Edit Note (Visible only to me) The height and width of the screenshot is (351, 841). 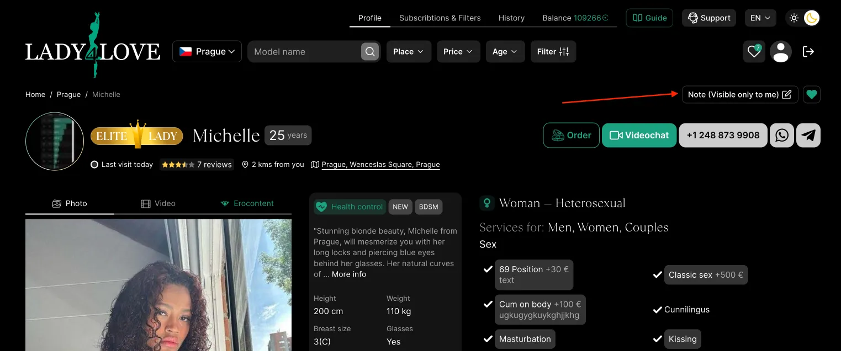pos(740,95)
